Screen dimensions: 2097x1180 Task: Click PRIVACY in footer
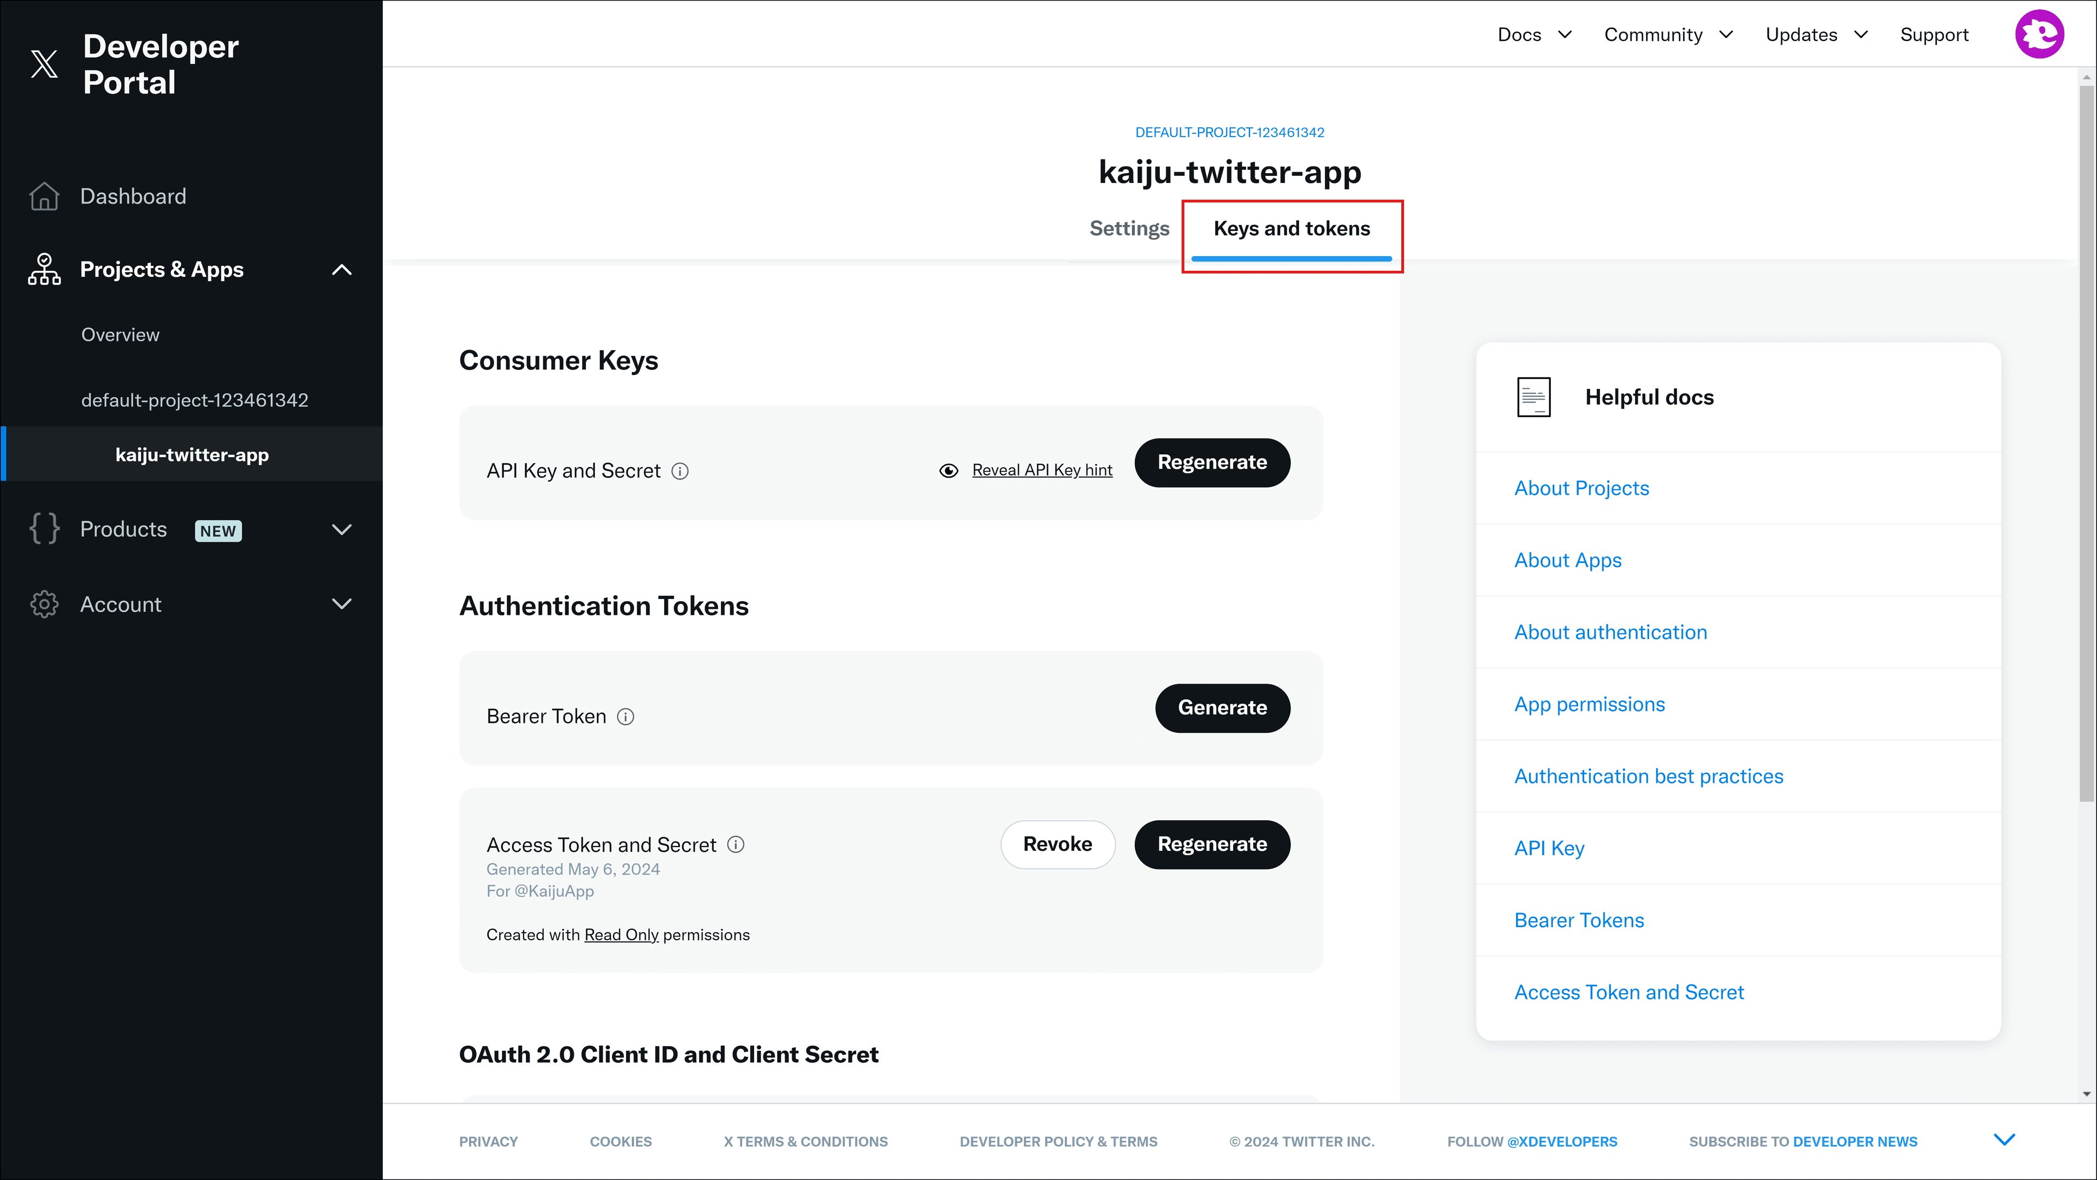pyautogui.click(x=488, y=1142)
